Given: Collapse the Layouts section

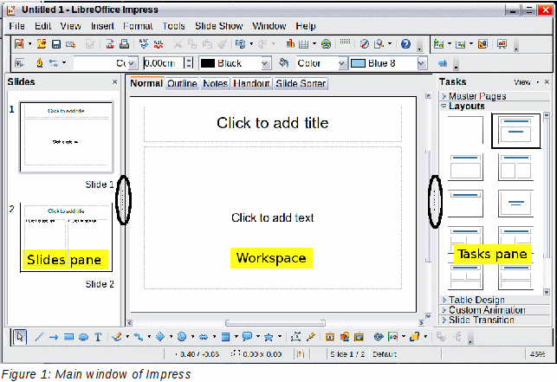Looking at the screenshot, I should click(495, 106).
